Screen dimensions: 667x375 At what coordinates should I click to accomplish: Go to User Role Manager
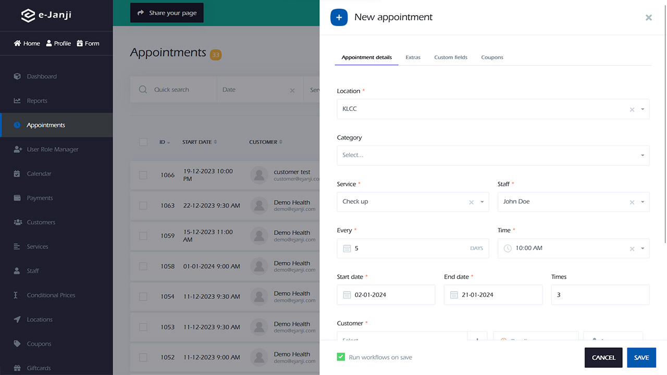point(56,149)
